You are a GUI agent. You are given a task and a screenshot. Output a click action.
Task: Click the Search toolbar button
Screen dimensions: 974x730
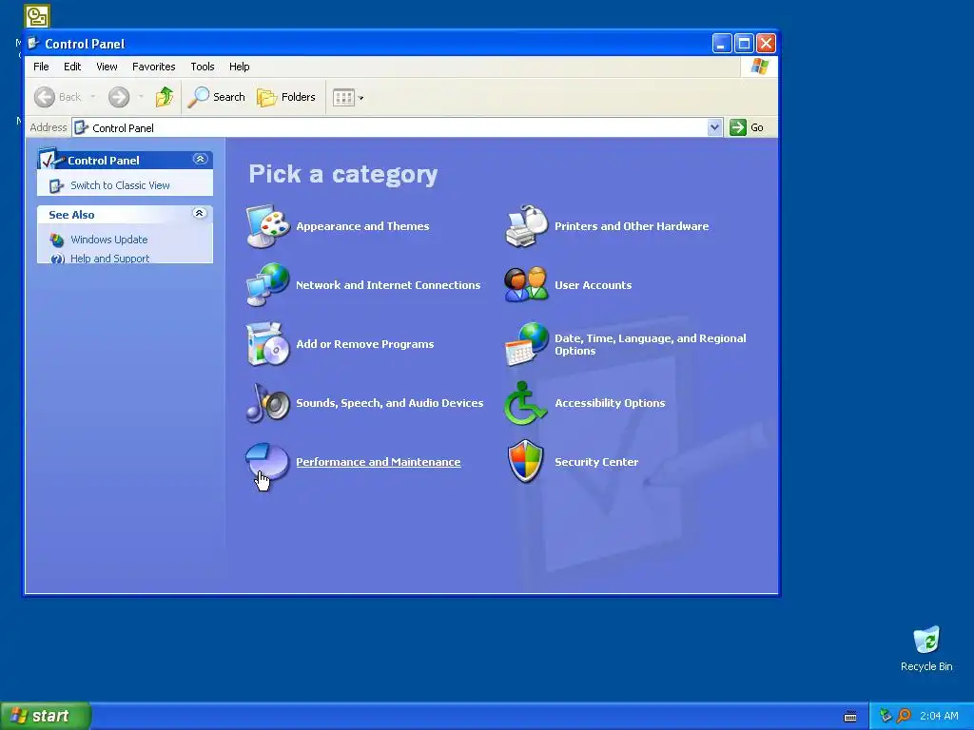217,97
